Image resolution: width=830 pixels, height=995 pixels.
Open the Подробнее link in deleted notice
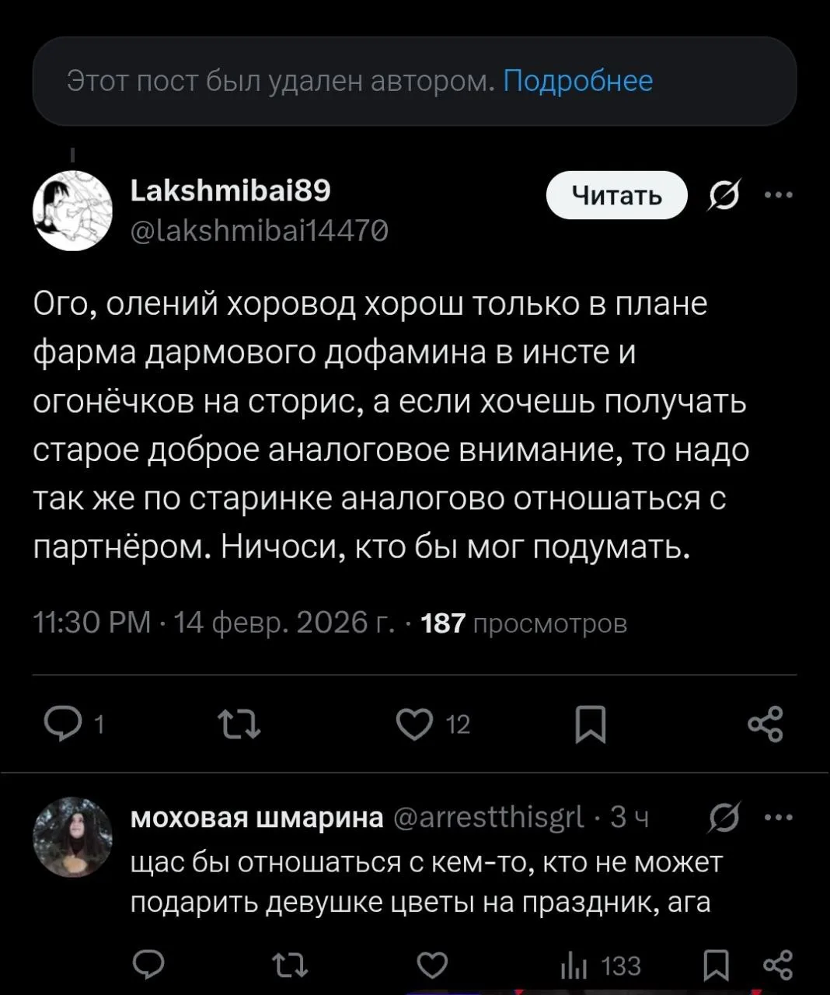click(x=577, y=81)
